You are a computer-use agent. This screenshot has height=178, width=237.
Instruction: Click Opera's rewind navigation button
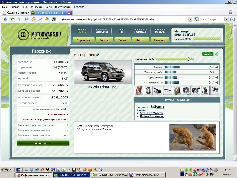coord(5,19)
